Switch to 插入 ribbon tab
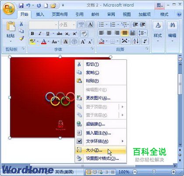 [x=40, y=15]
